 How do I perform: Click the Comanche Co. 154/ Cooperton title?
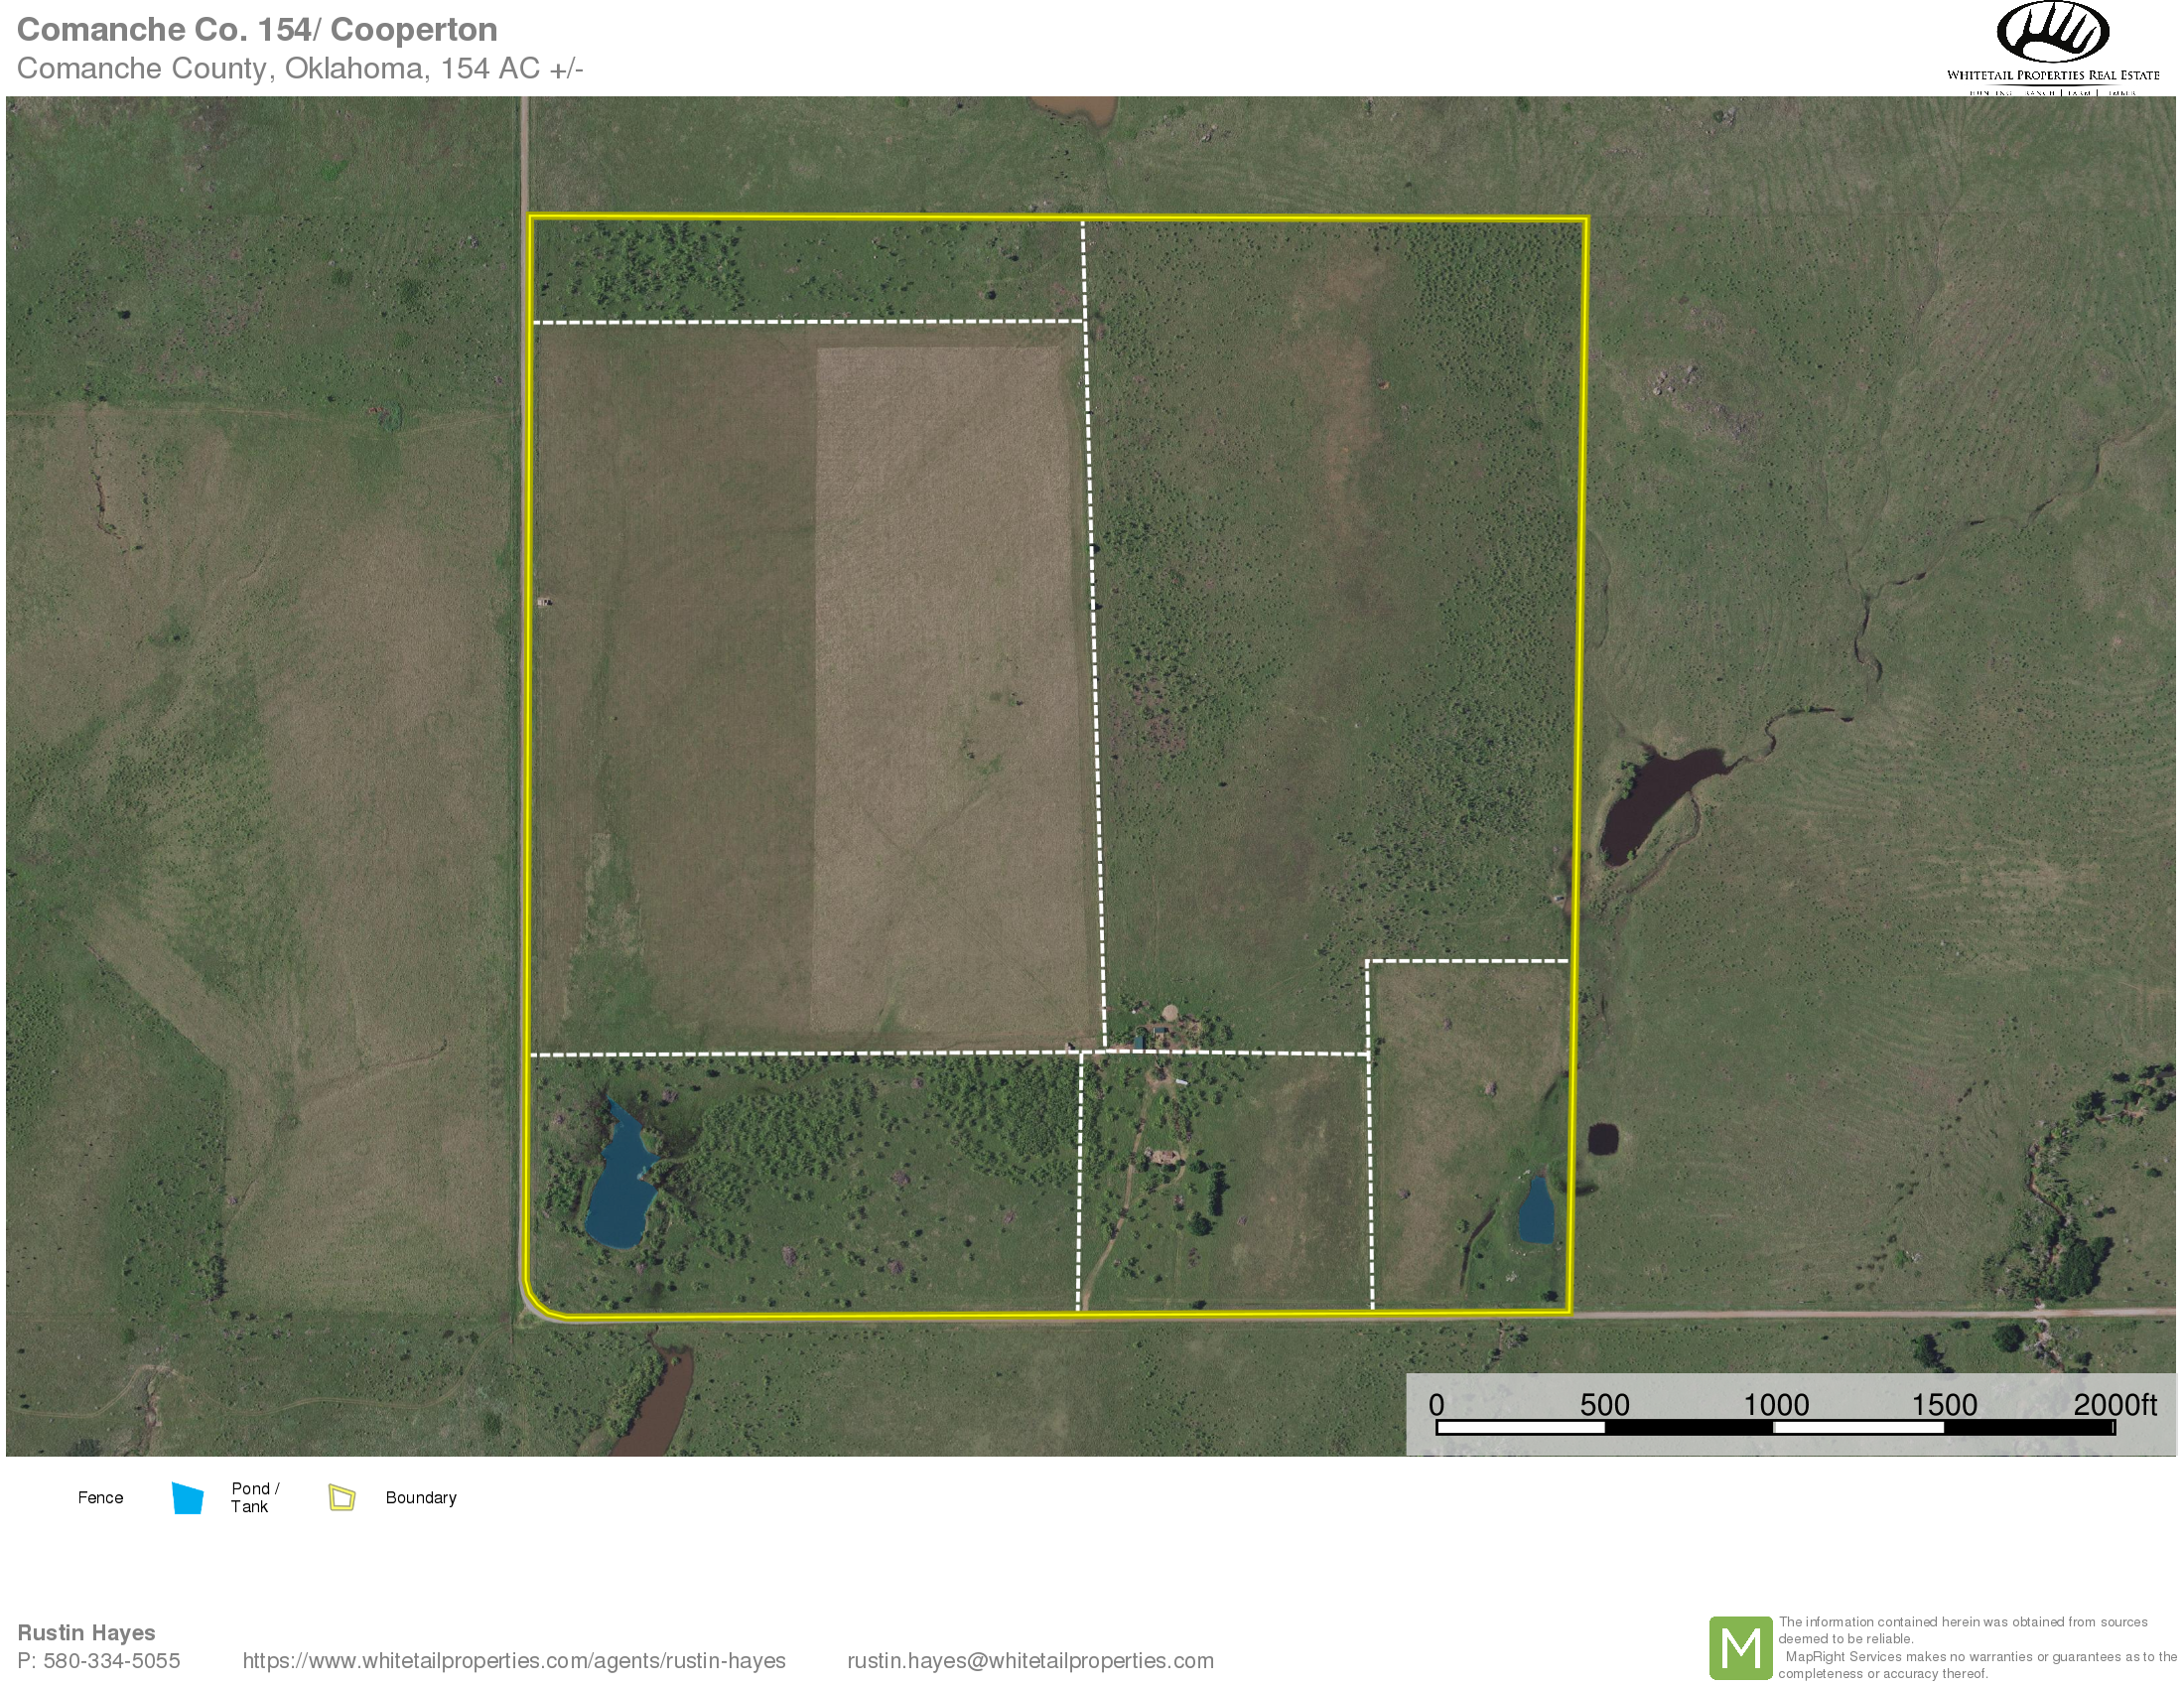(257, 30)
